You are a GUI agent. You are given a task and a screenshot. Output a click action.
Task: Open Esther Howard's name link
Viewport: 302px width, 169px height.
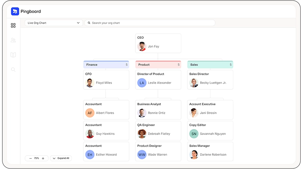pyautogui.click(x=106, y=154)
